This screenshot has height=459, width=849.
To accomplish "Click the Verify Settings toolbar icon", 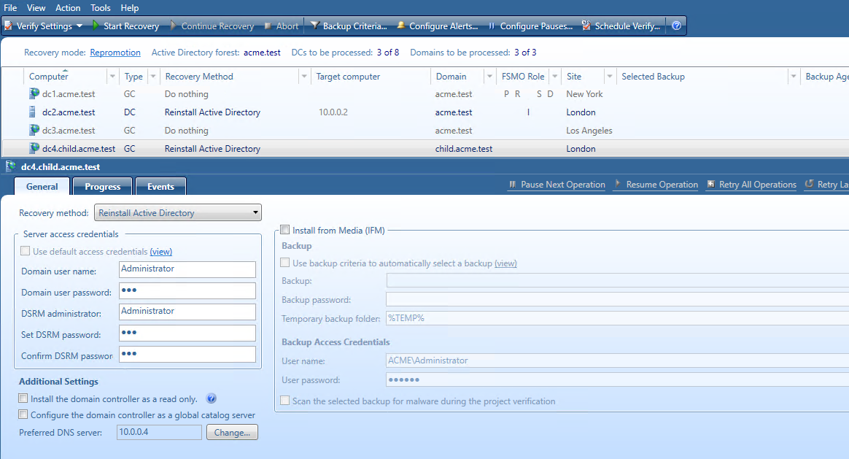I will click(8, 26).
